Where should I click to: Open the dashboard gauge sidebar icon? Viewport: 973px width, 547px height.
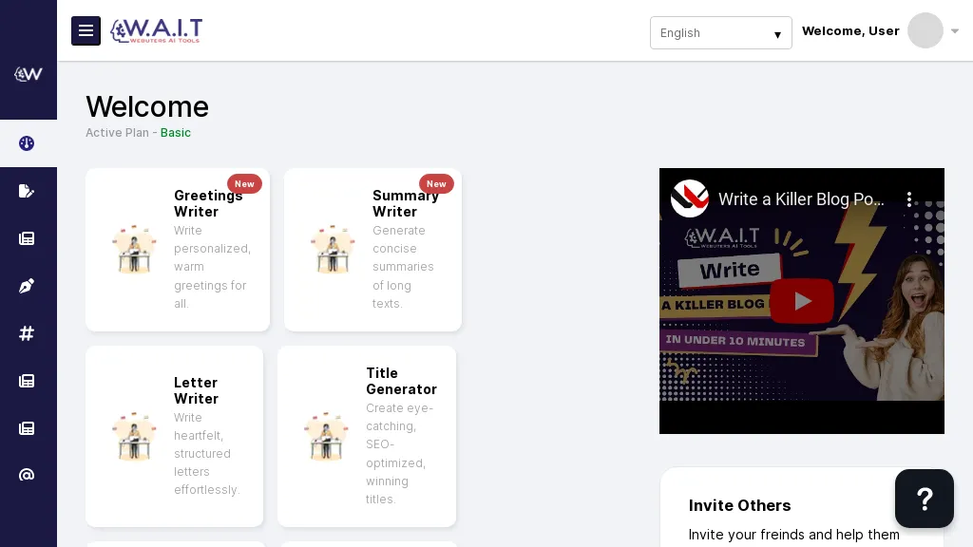pyautogui.click(x=27, y=143)
